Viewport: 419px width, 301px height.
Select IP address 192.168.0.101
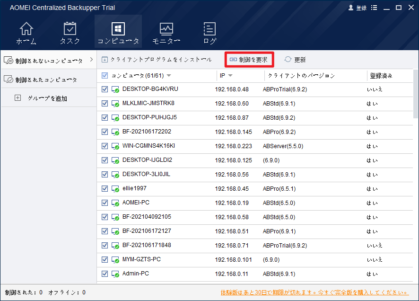pos(233,260)
